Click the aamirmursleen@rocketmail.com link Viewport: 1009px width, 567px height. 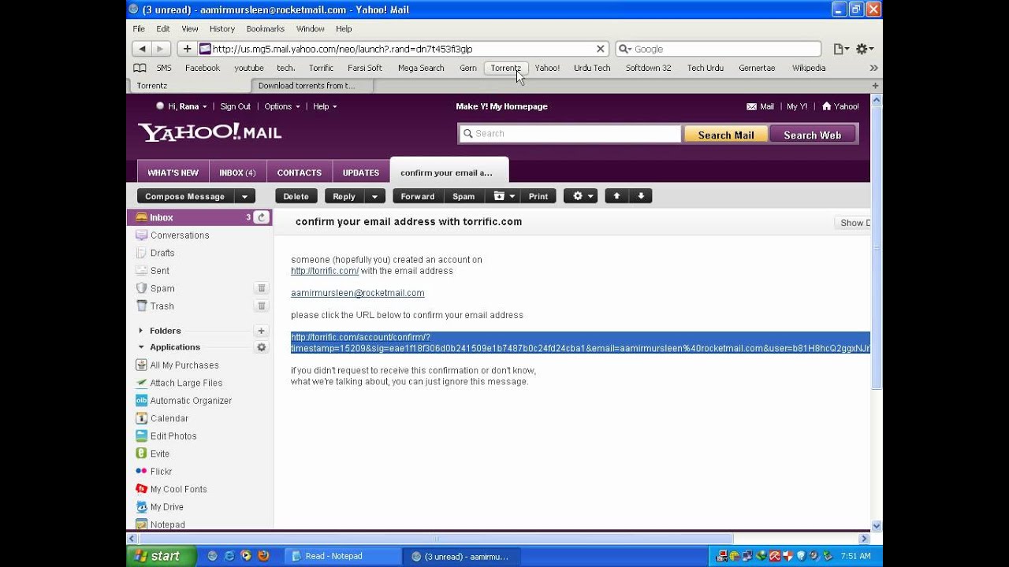point(358,293)
